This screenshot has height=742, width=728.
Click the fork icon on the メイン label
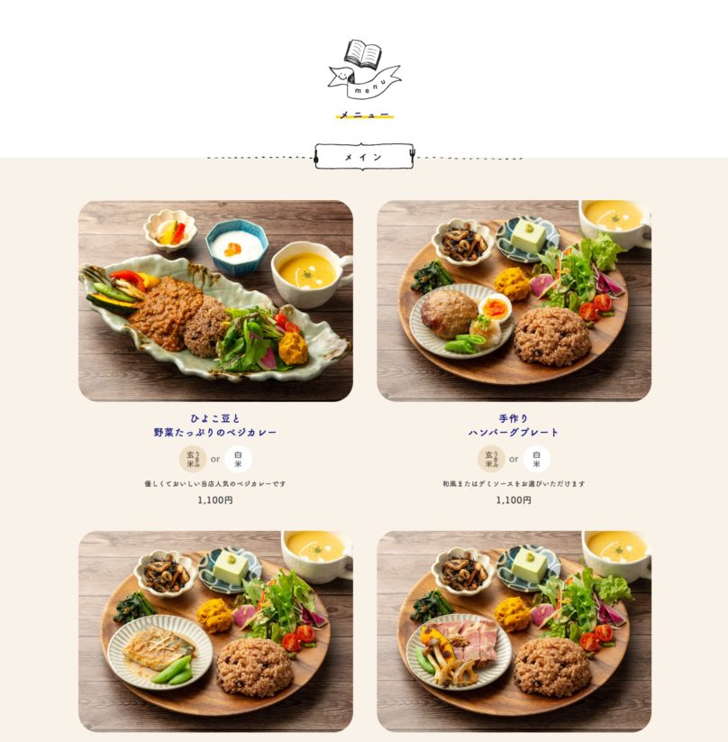click(413, 157)
